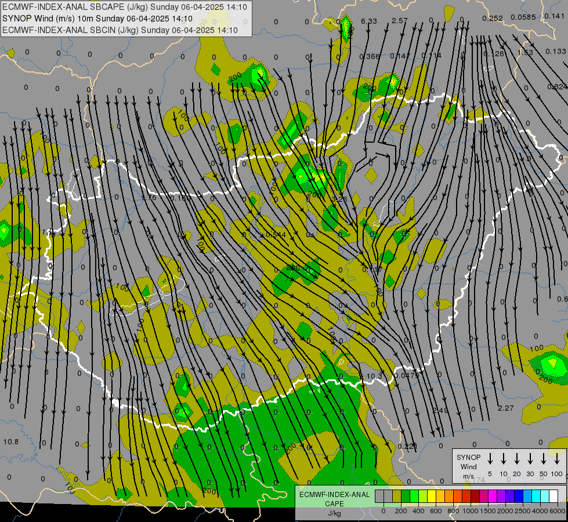This screenshot has height=522, width=568.
Task: Click the 1.76 value on the map
Action: 149,198
